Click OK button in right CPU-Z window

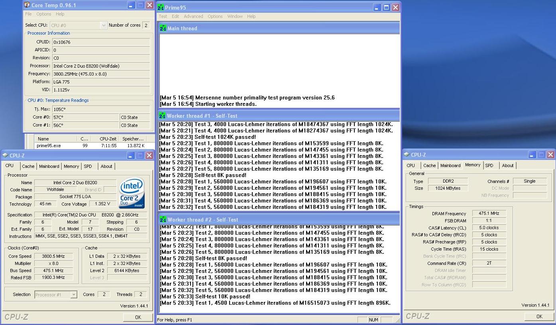coord(539,316)
